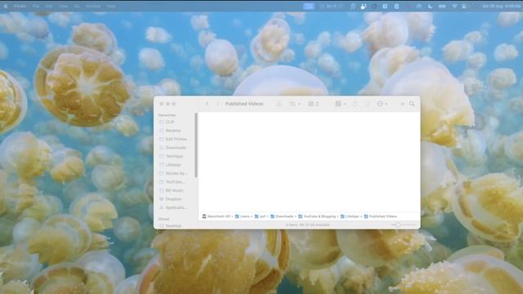Open the Go menu

click(x=77, y=6)
